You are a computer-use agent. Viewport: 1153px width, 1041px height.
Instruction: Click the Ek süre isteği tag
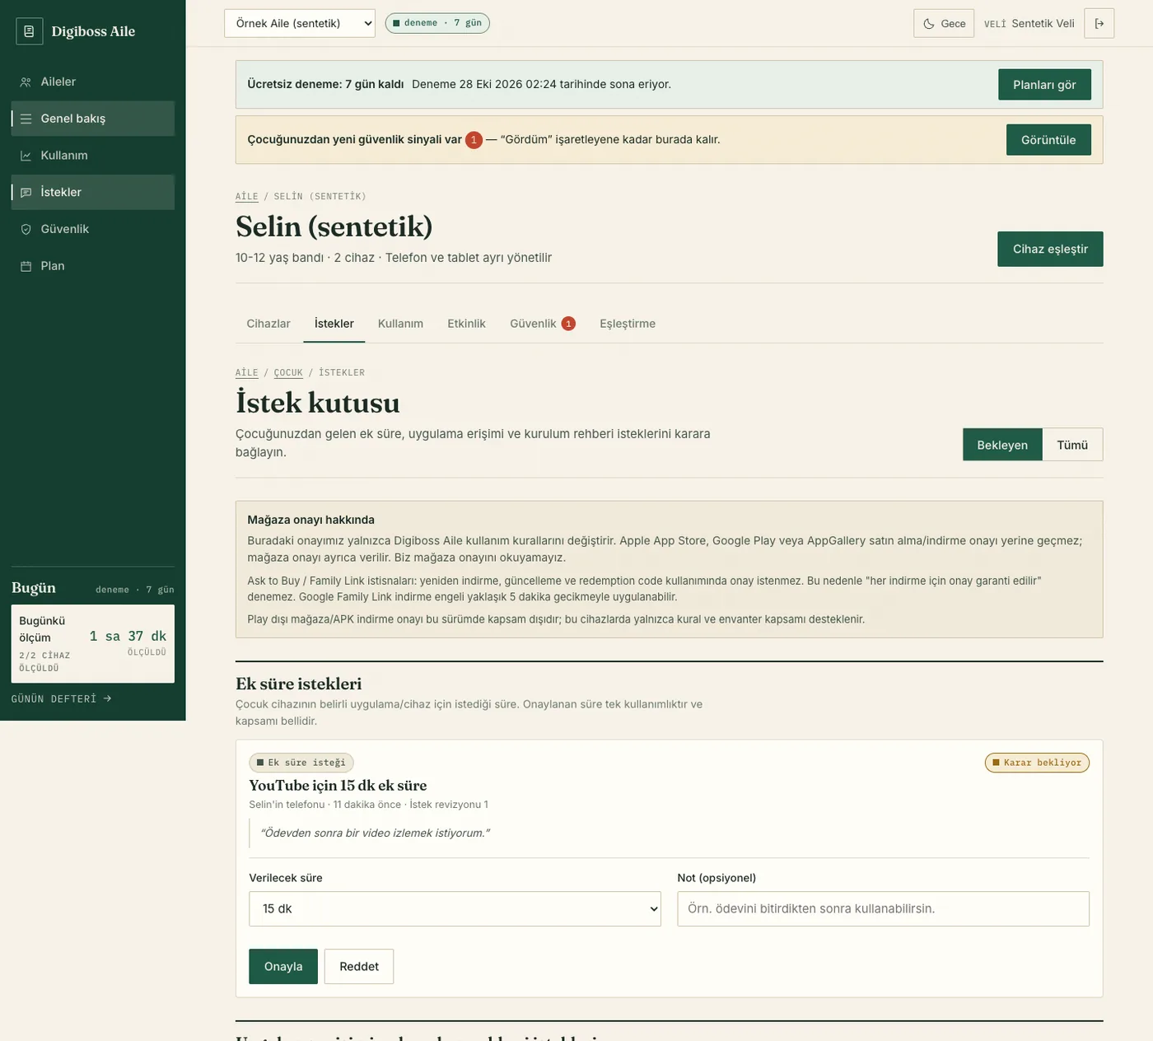click(x=301, y=763)
